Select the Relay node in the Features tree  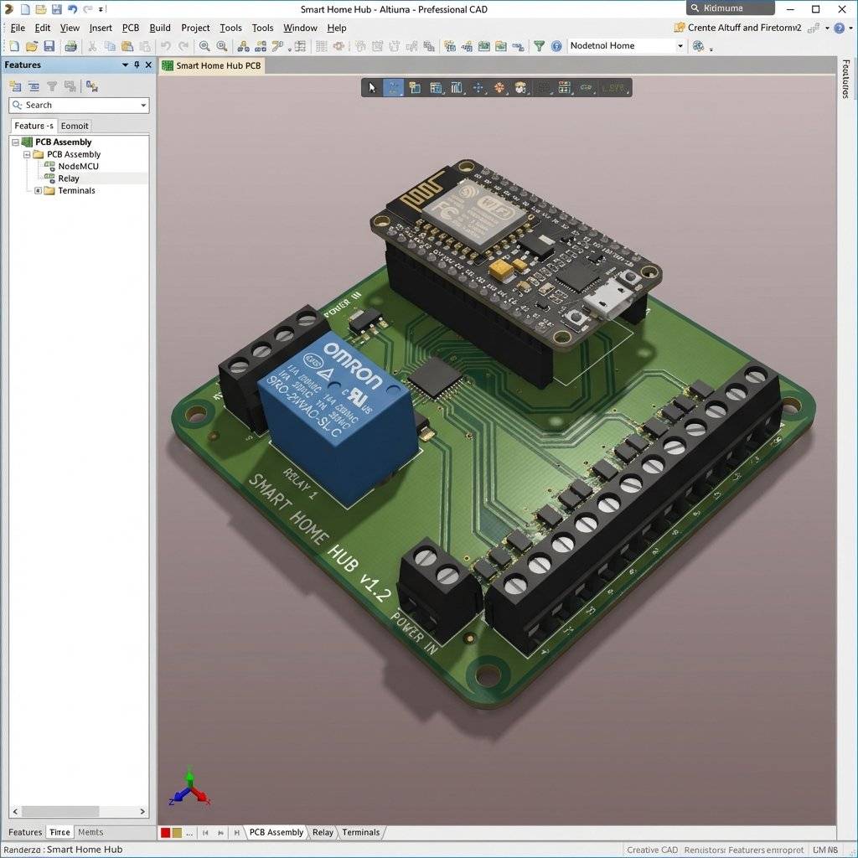tap(70, 178)
